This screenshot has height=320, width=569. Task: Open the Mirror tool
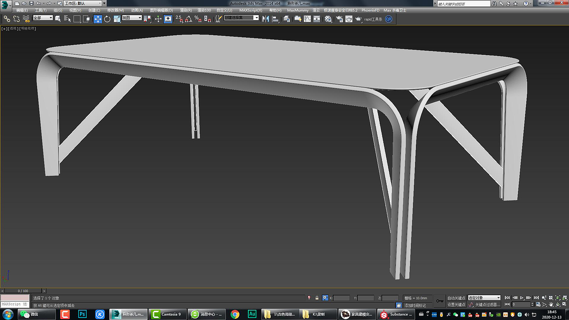[266, 19]
